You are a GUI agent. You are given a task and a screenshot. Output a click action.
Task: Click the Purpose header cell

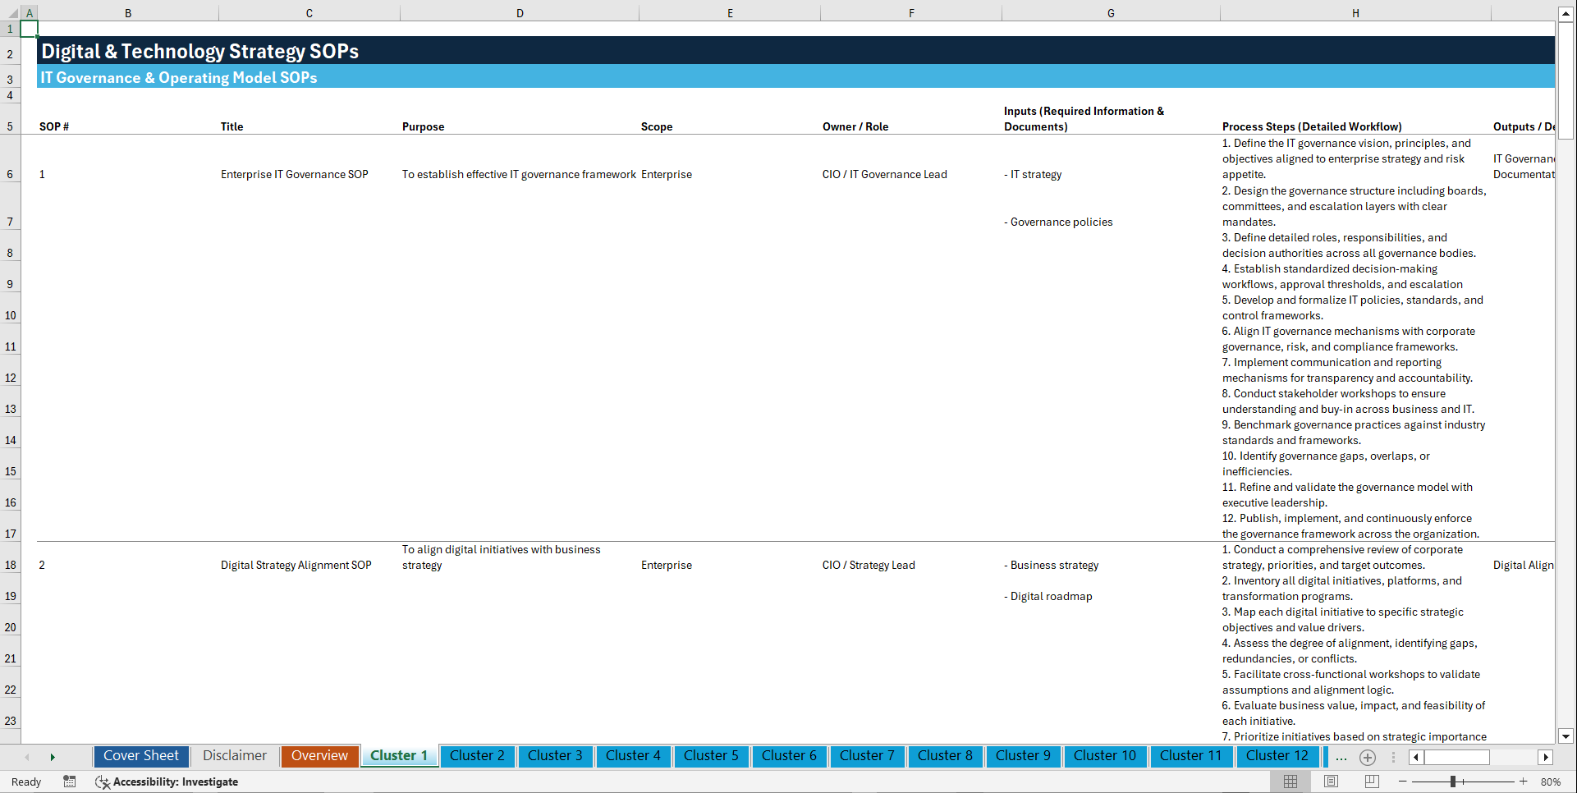(423, 126)
